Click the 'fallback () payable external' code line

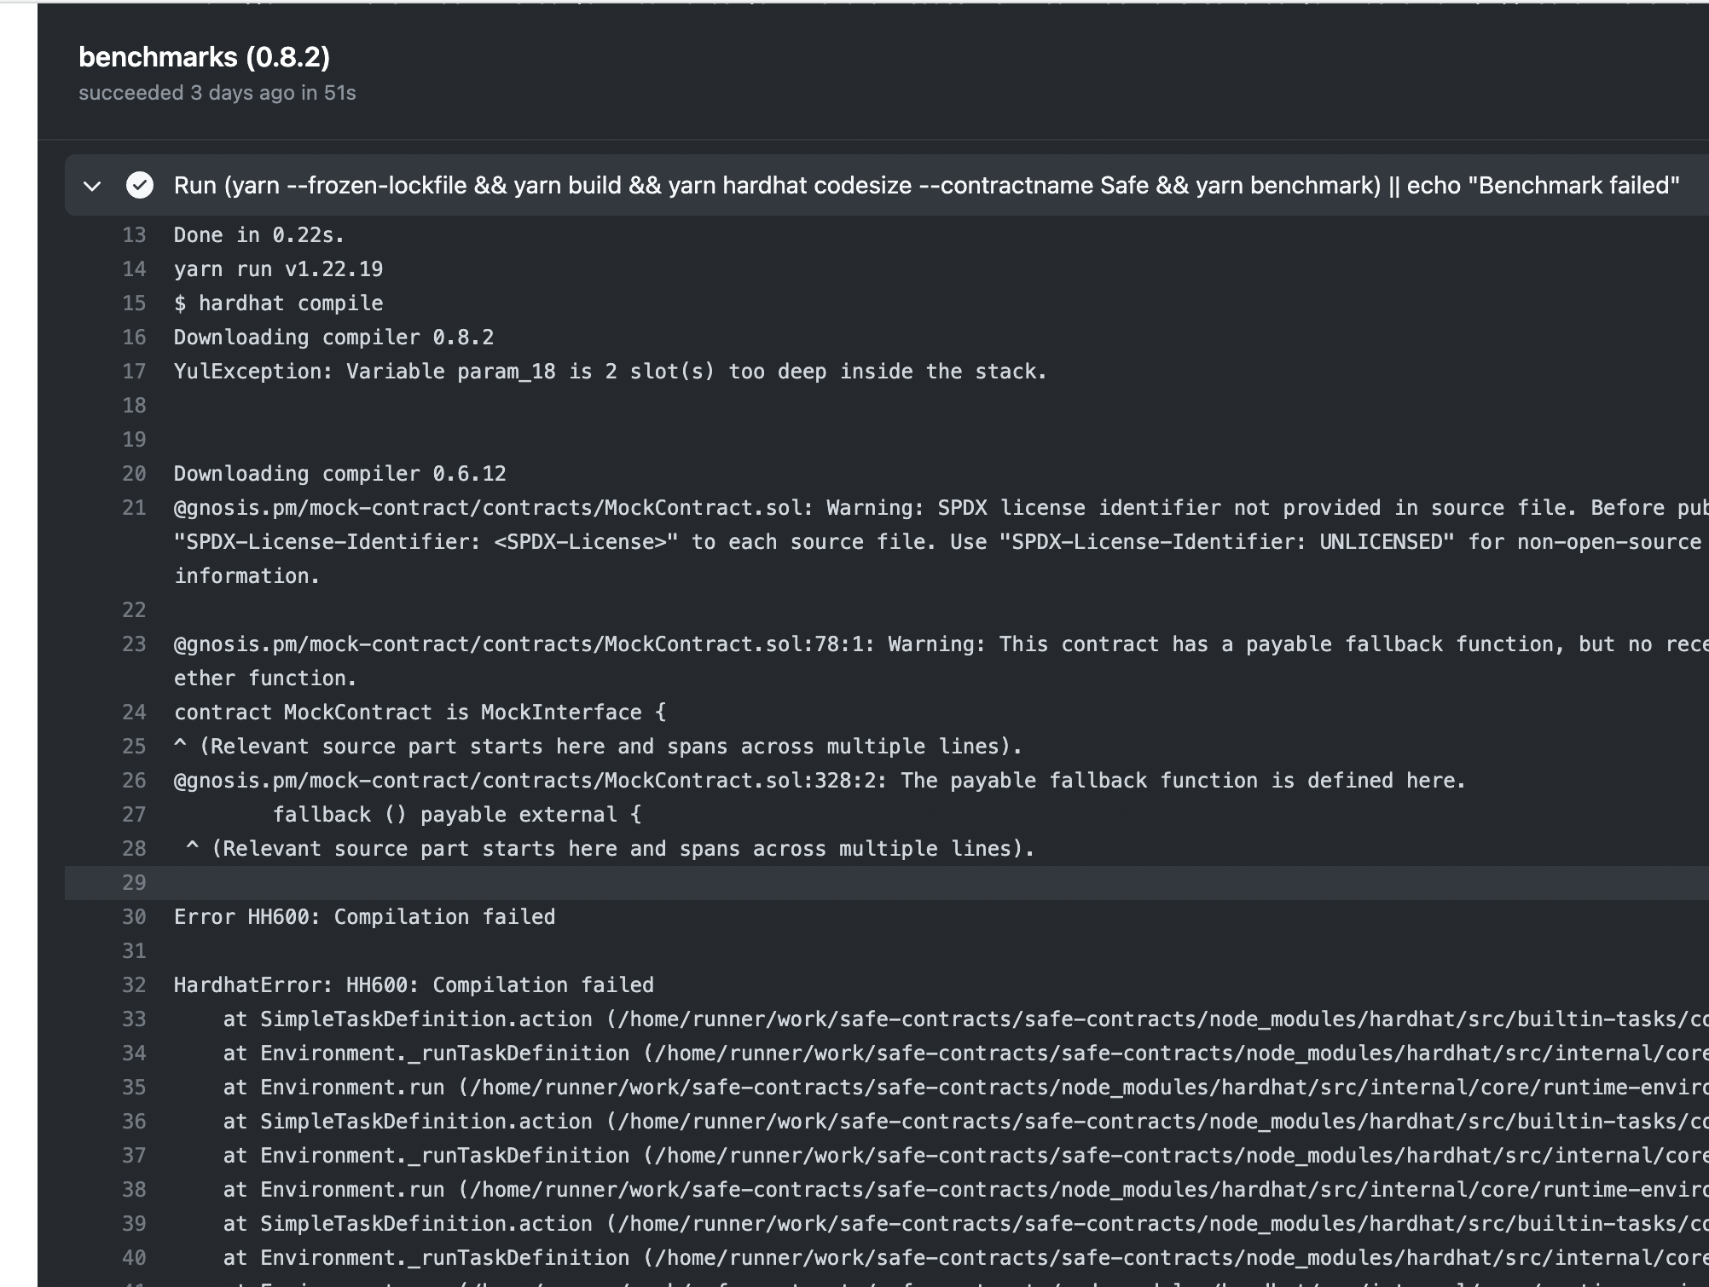click(458, 814)
